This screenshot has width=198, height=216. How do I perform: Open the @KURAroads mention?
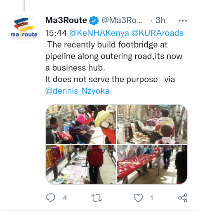[x=158, y=33]
